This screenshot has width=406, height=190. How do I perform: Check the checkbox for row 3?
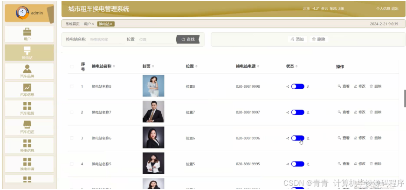pos(72,138)
